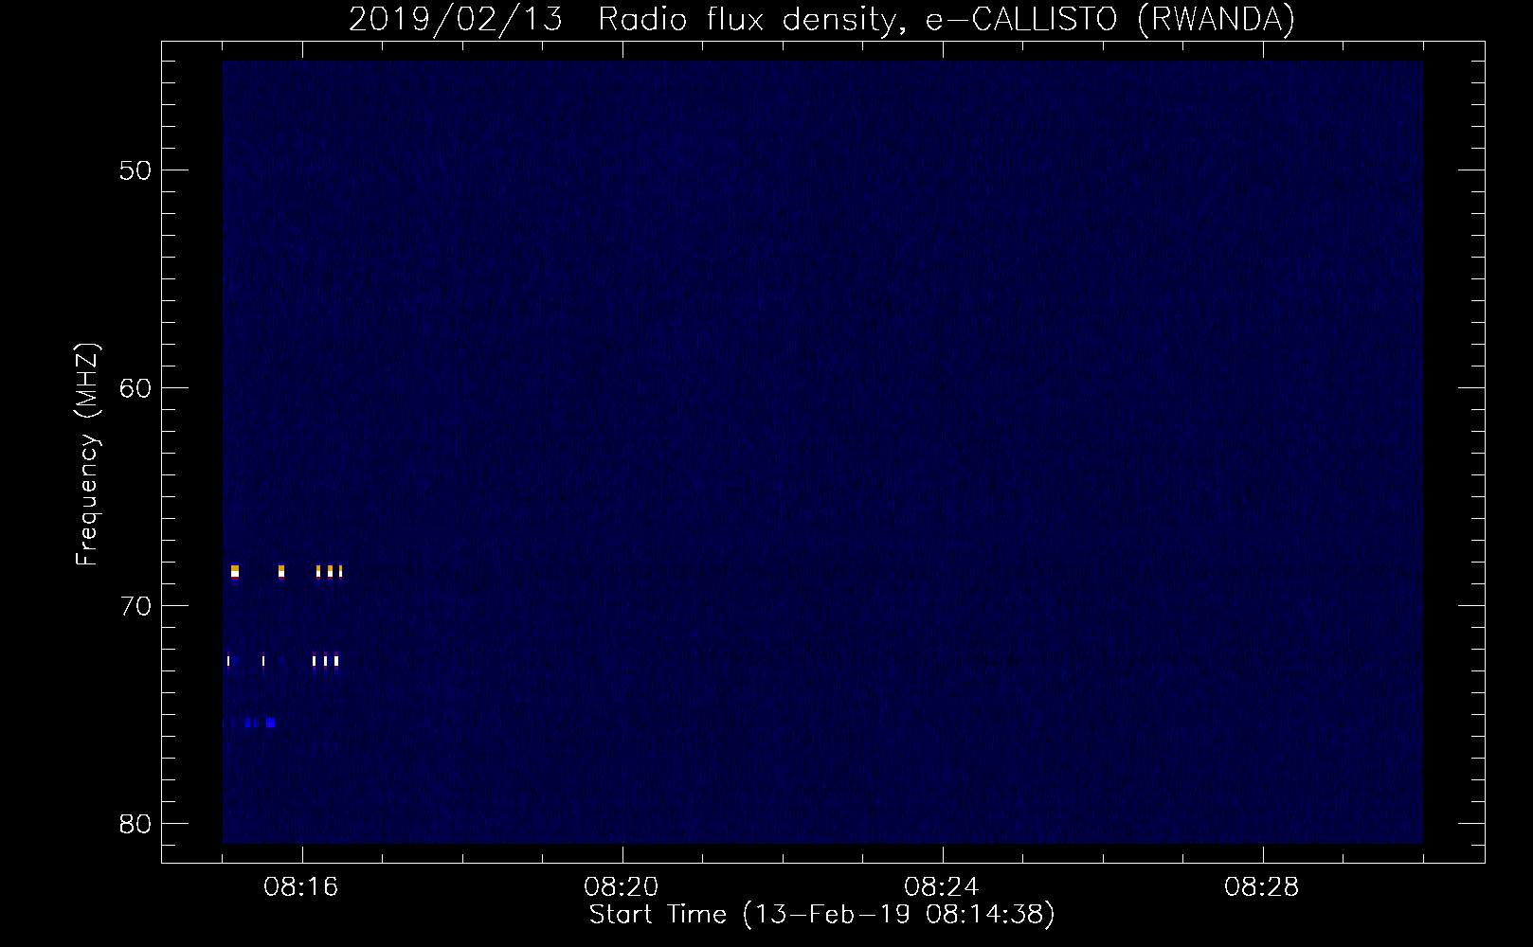Click the 08:20 time tick label
The width and height of the screenshot is (1533, 947).
click(622, 887)
